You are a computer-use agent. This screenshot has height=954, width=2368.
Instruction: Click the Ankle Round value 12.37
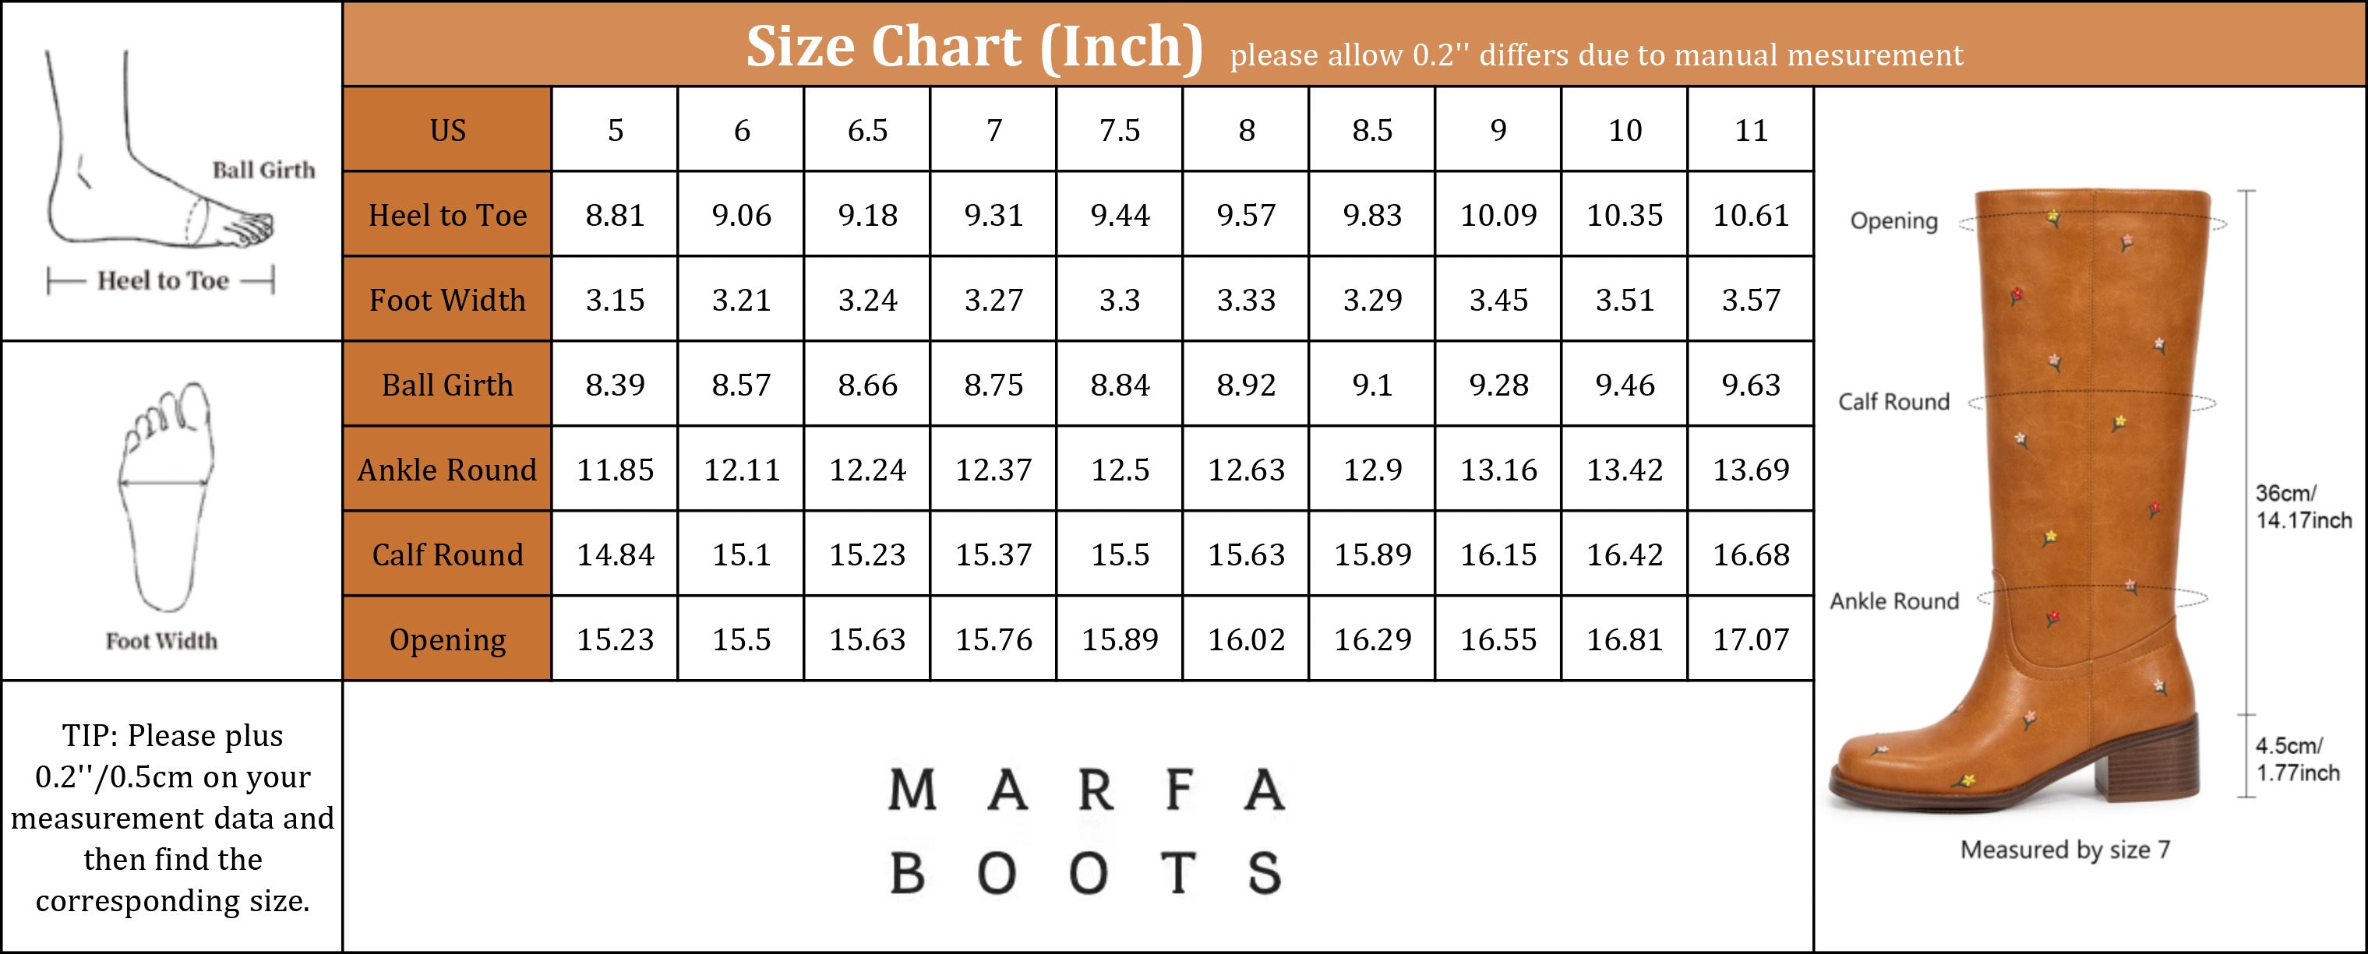coord(993,470)
